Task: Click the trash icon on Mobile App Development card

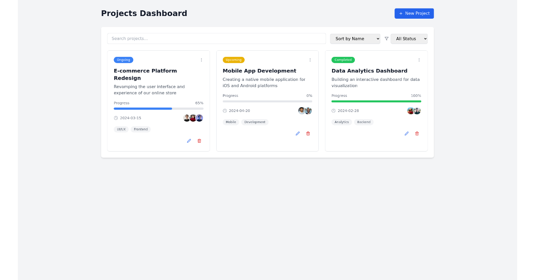Action: pyautogui.click(x=308, y=133)
